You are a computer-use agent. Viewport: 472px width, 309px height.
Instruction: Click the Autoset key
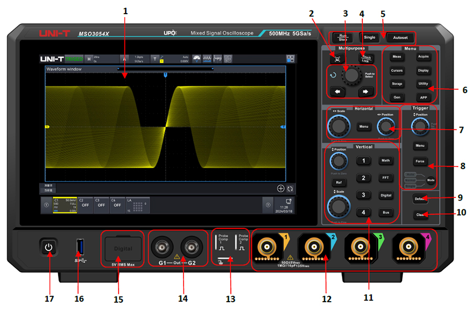(x=400, y=38)
